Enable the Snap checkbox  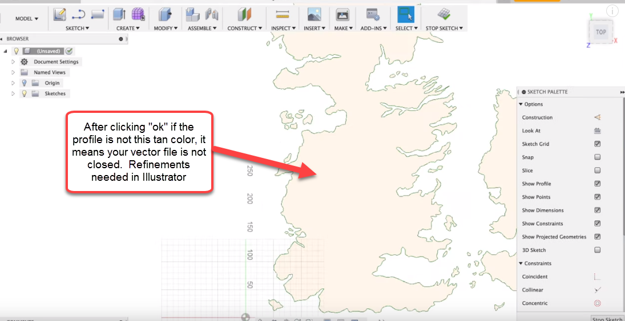(597, 157)
